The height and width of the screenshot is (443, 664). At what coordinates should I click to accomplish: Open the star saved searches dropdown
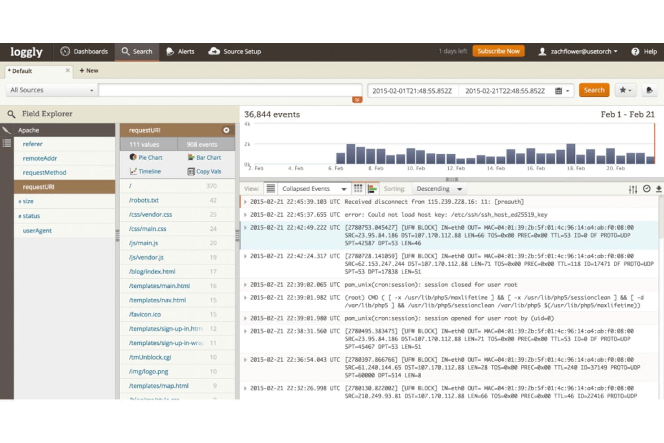(x=625, y=90)
